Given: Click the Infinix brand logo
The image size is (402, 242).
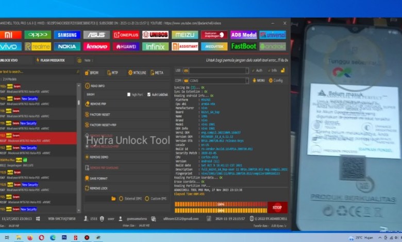Looking at the screenshot, I should (155, 46).
